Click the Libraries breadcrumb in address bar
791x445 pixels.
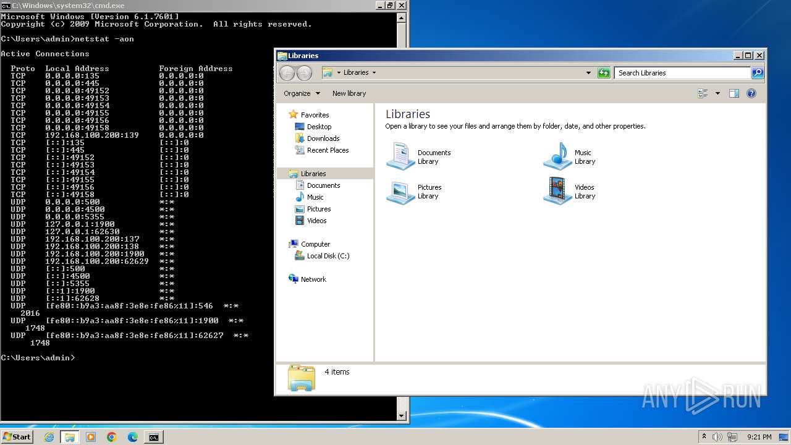[356, 72]
